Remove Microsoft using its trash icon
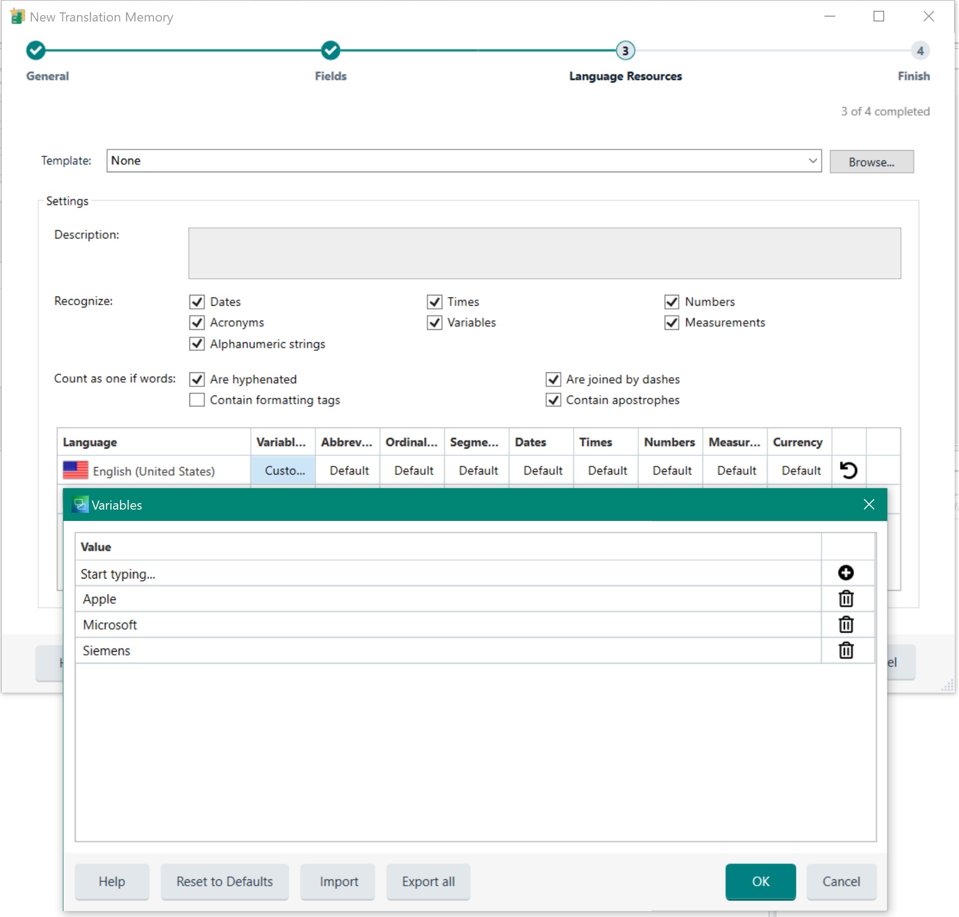 845,624
